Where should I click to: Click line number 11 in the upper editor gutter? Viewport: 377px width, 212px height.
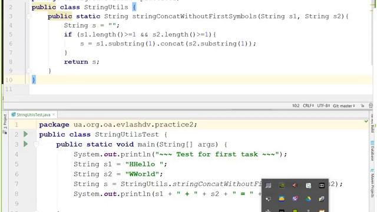coord(9,89)
